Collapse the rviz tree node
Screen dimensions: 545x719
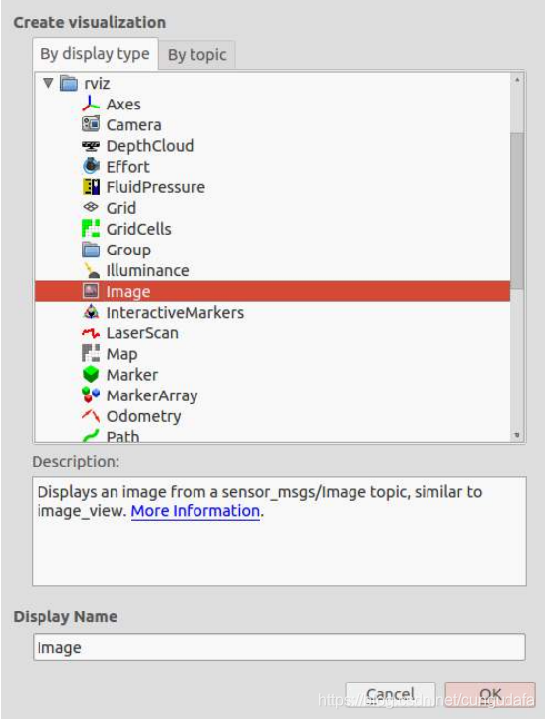(x=48, y=83)
